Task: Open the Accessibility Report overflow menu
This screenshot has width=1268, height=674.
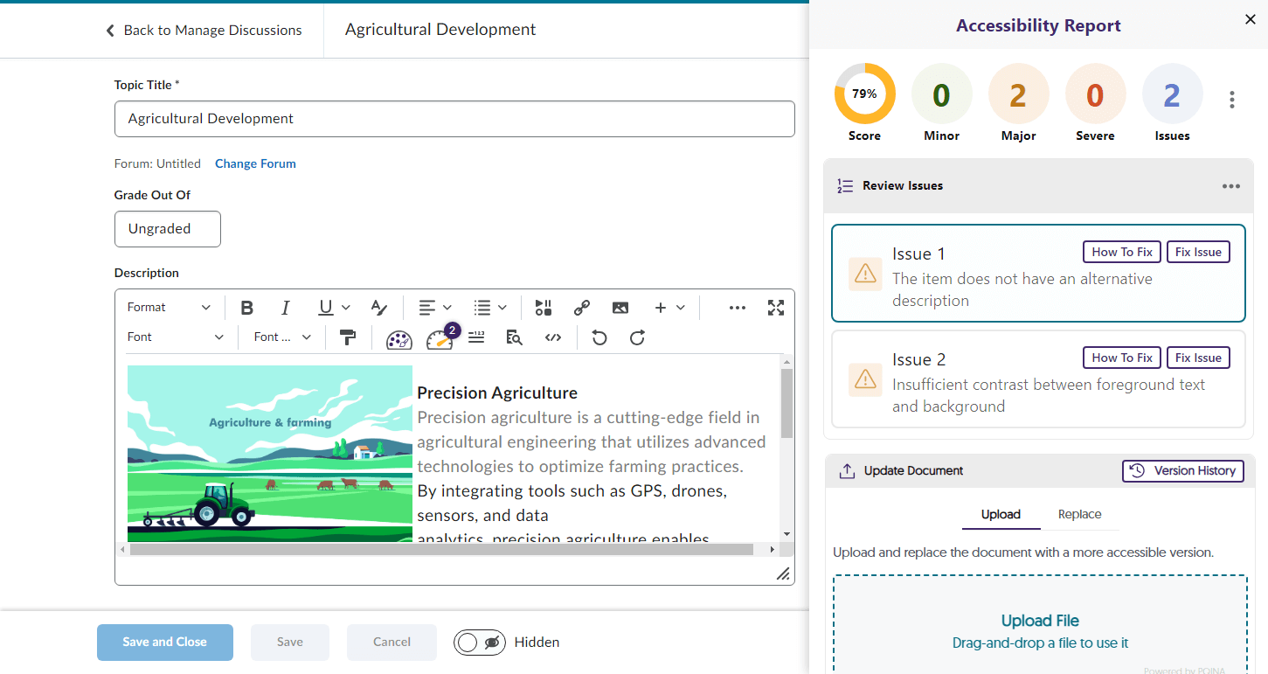Action: click(x=1232, y=100)
